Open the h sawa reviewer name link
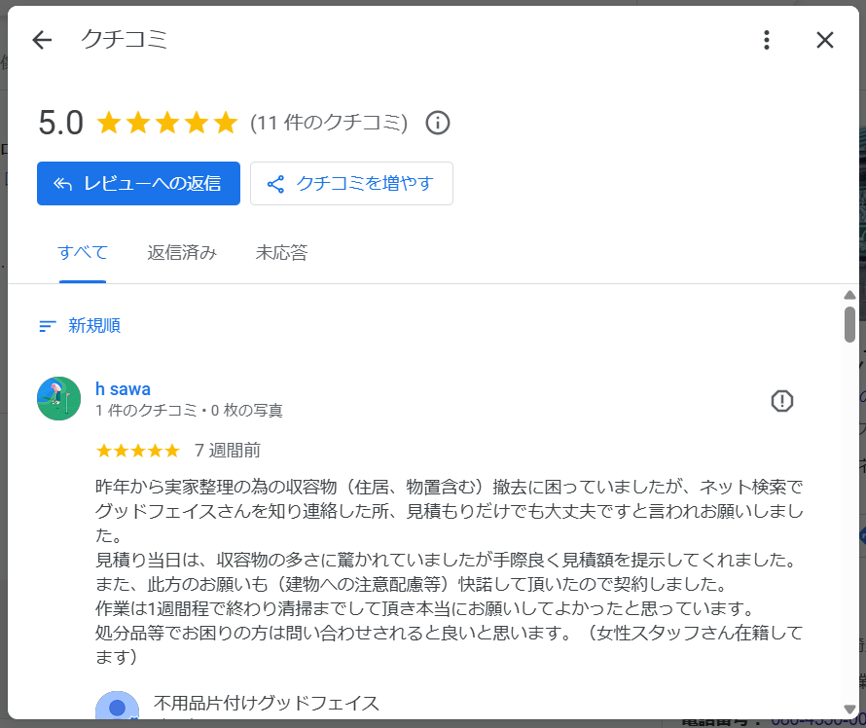Screen dimensions: 866x728 pyautogui.click(x=123, y=389)
